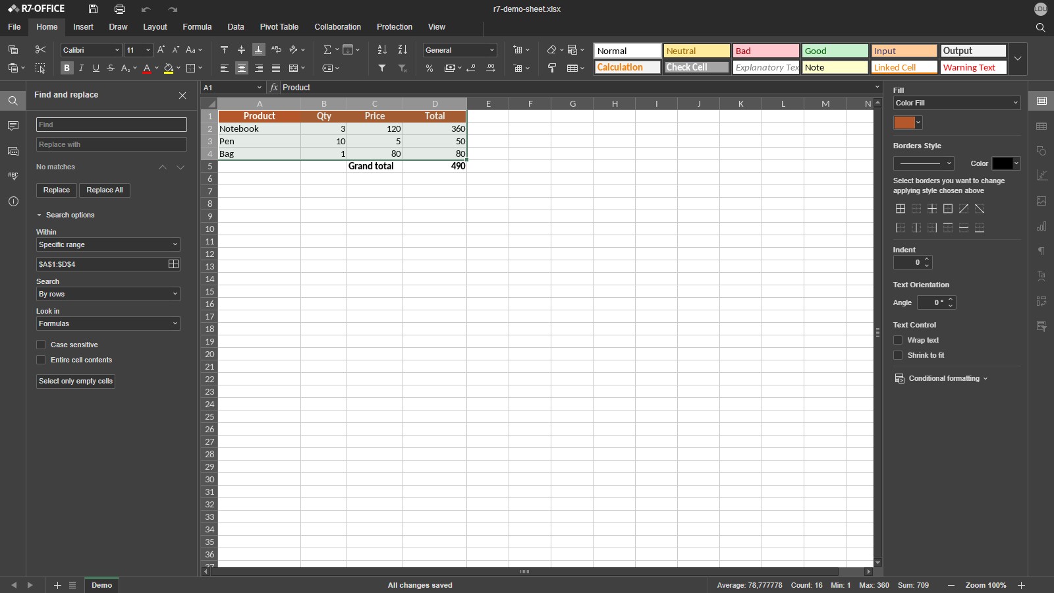Screen dimensions: 1054x593
Task: Apply Percent style format
Action: 430,68
